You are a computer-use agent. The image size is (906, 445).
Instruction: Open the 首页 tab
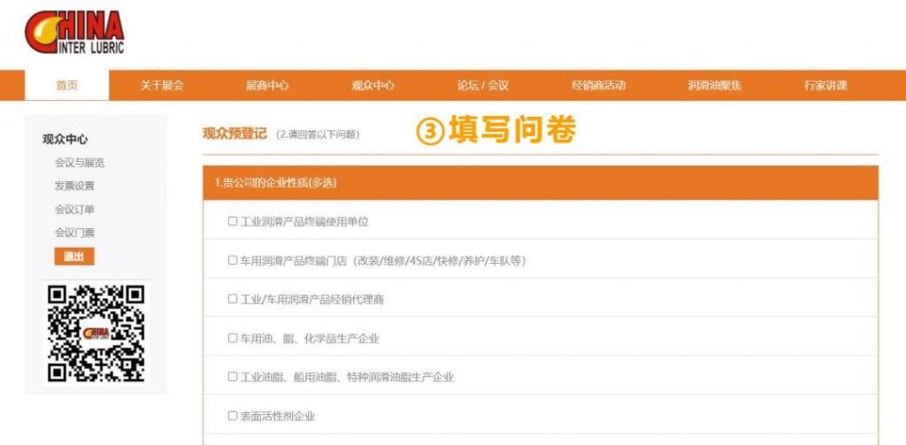pos(66,86)
